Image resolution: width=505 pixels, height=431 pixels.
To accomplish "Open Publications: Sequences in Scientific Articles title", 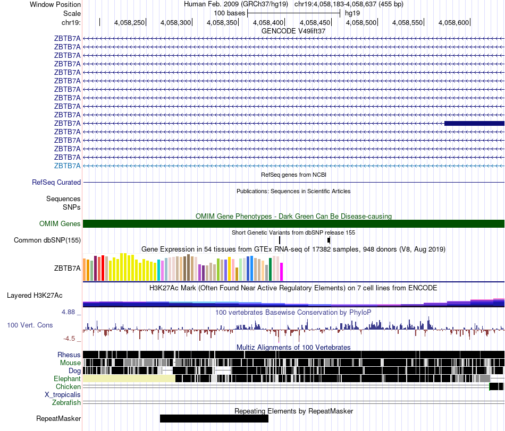I will [x=293, y=191].
